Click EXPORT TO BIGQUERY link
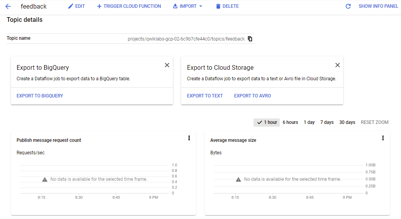 click(40, 96)
